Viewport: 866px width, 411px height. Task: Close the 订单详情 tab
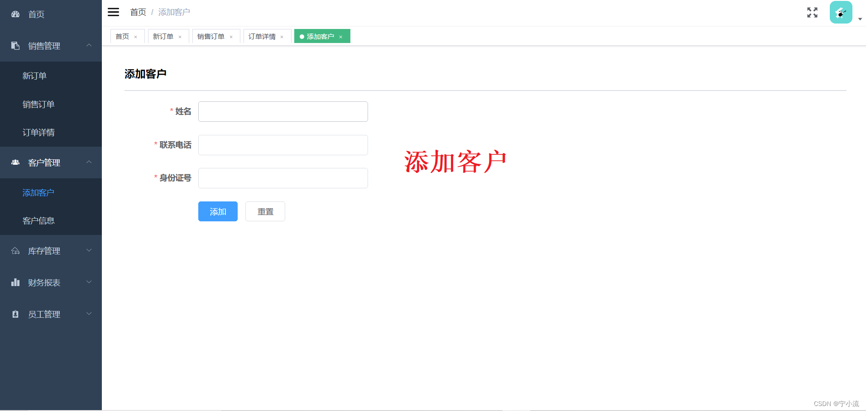click(282, 37)
